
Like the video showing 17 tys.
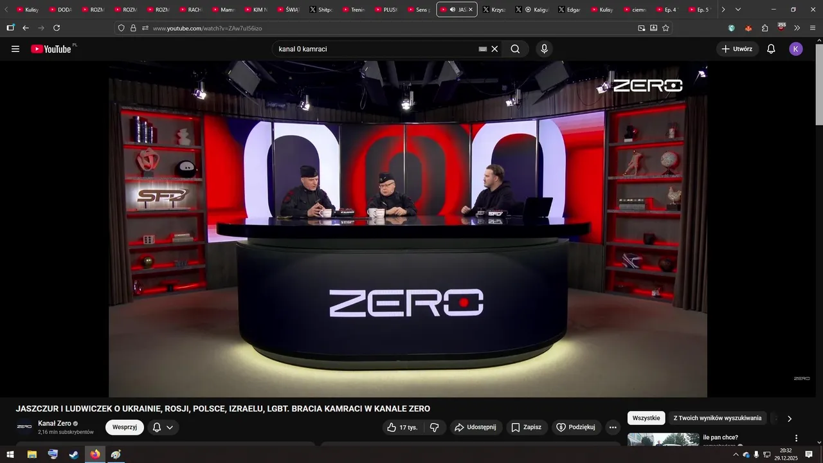(402, 427)
